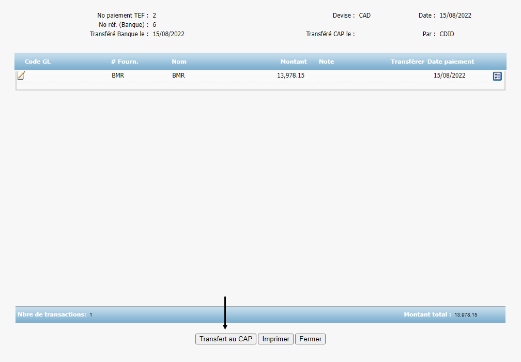Close the page with Fermer button
The image size is (521, 362).
(310, 339)
